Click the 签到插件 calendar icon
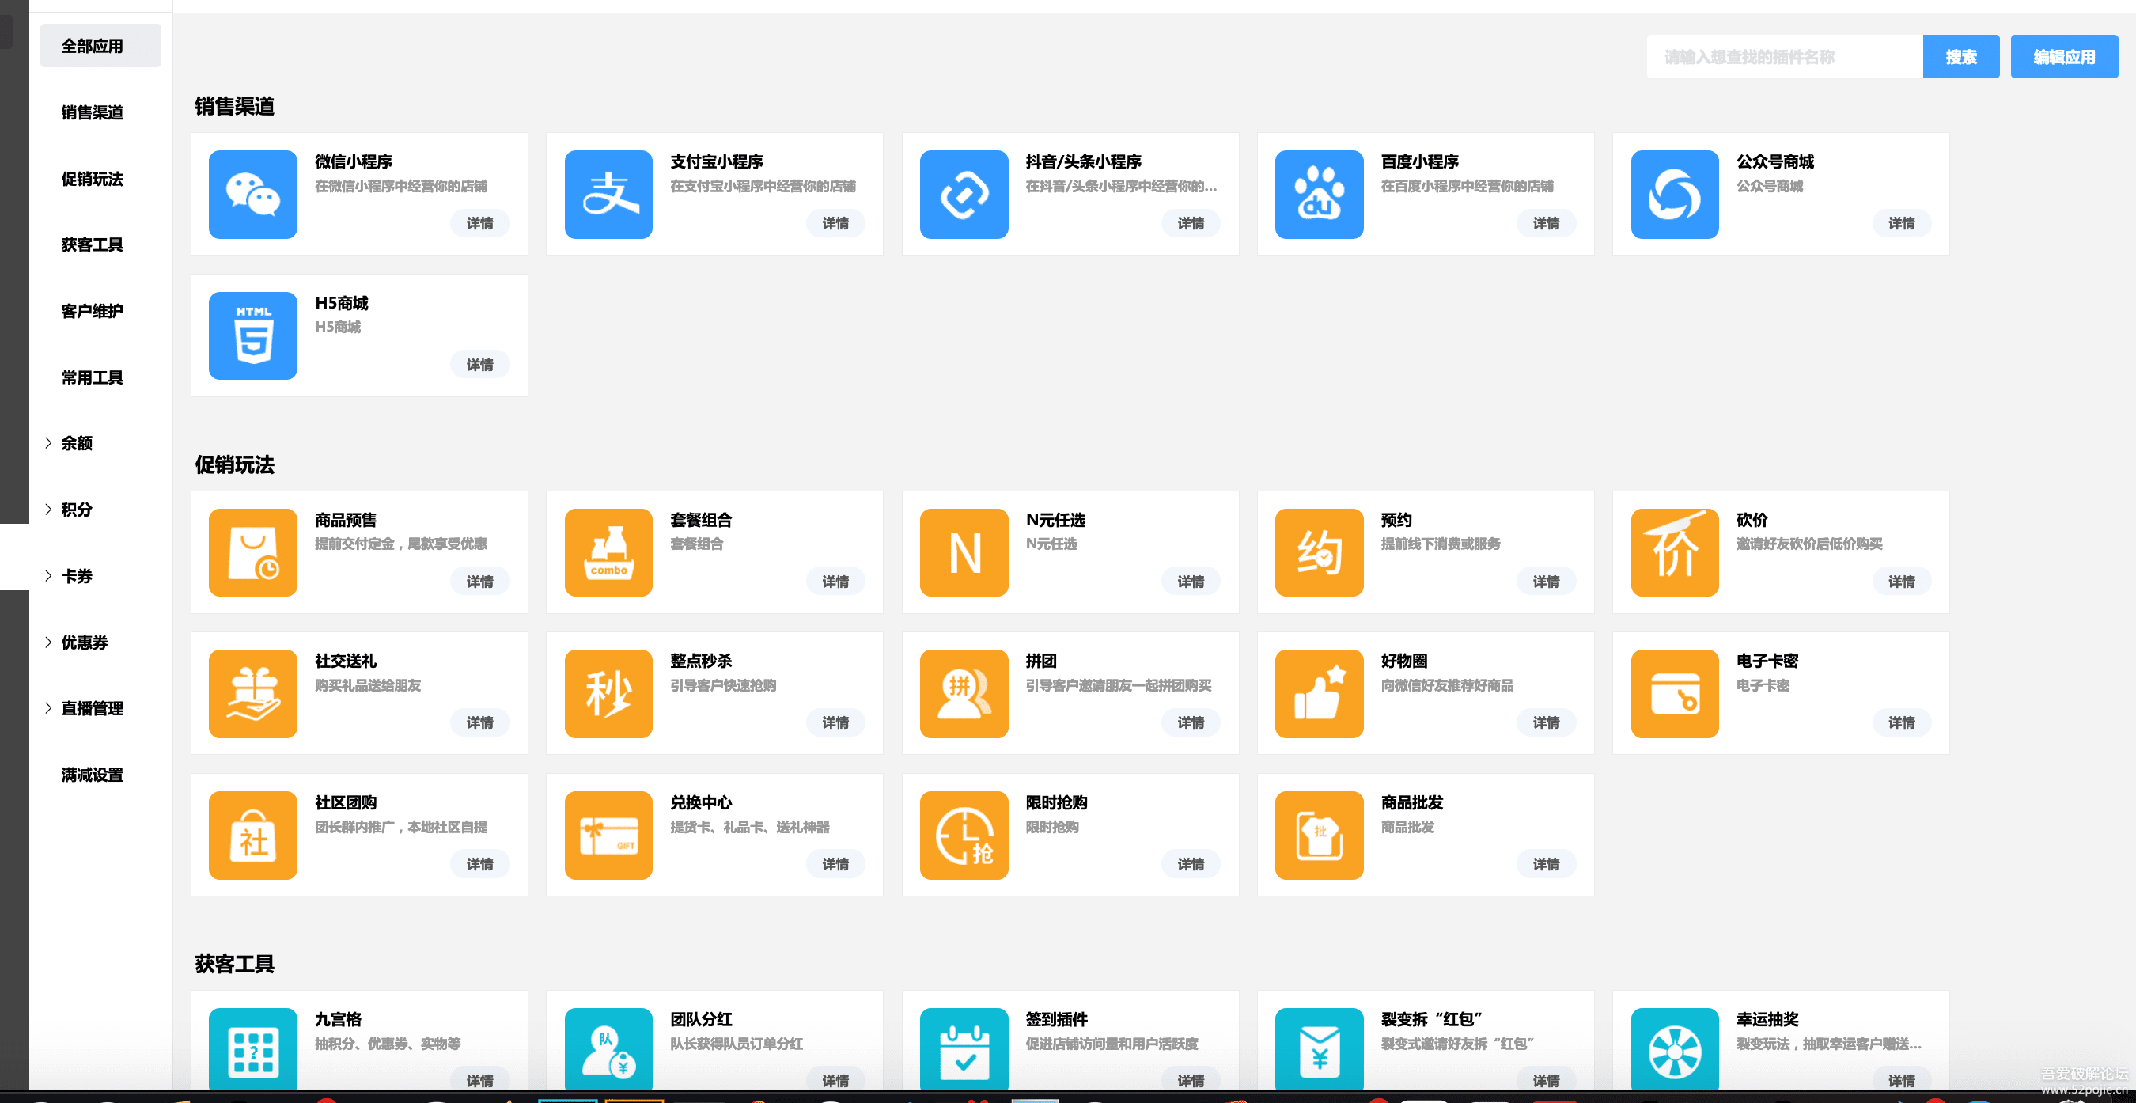Viewport: 2136px width, 1103px height. click(x=964, y=1049)
